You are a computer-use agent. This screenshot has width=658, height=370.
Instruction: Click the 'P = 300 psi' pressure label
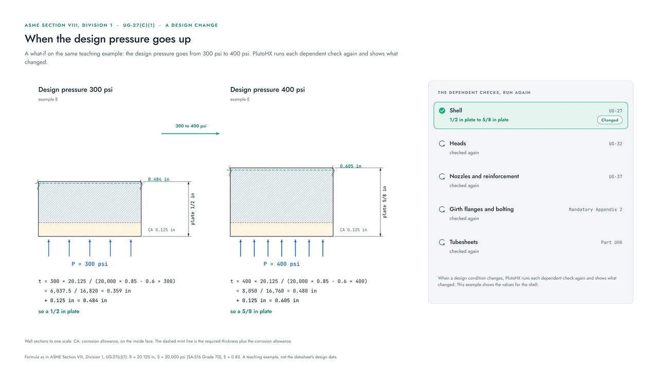pyautogui.click(x=90, y=264)
